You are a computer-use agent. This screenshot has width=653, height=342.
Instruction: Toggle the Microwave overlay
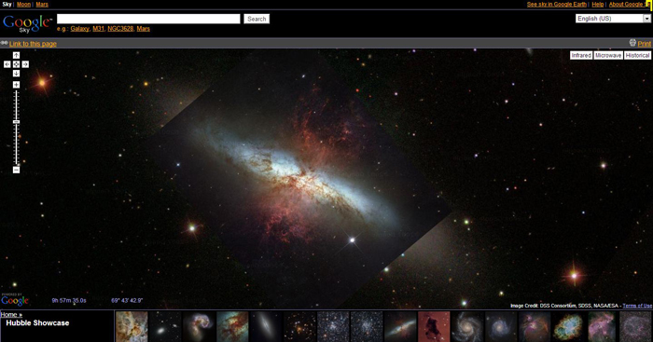click(x=608, y=55)
